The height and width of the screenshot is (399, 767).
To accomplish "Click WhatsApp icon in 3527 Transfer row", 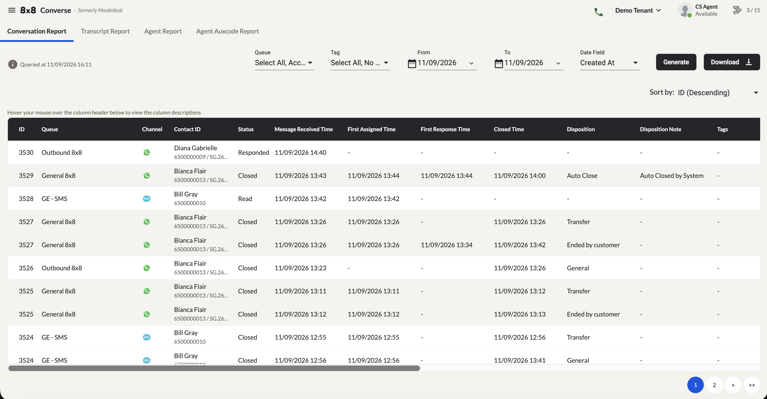I will tap(146, 222).
